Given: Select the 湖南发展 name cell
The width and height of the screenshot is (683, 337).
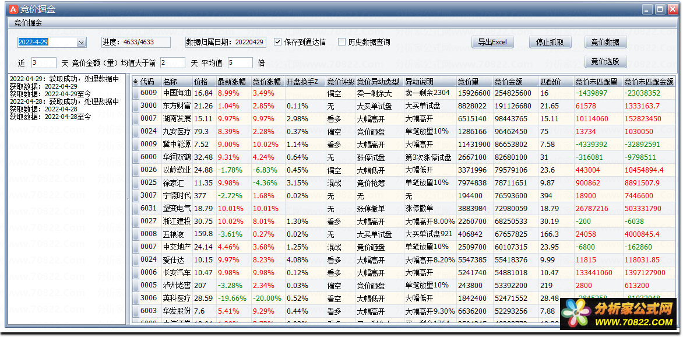Looking at the screenshot, I should pos(177,118).
